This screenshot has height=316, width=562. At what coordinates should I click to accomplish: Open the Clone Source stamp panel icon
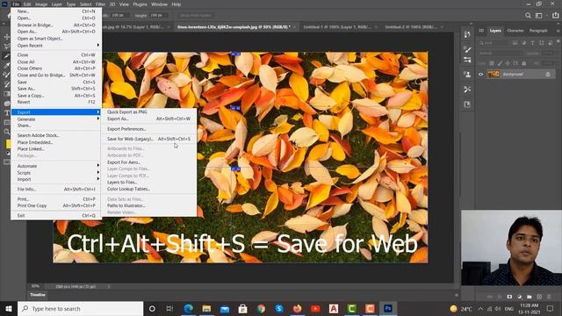pyautogui.click(x=467, y=75)
